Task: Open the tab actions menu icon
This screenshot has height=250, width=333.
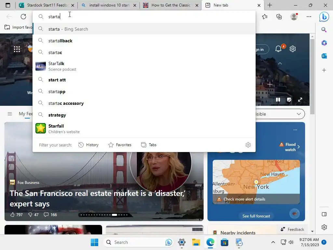Action: 8,5
